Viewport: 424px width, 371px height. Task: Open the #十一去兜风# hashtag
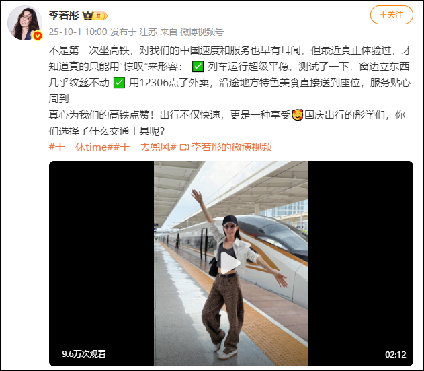coord(144,147)
